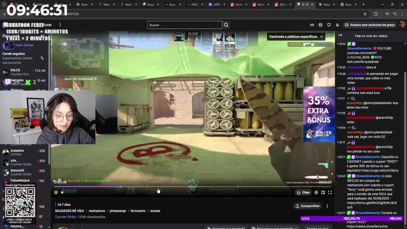Enter fullscreen mode on the video
The height and width of the screenshot is (229, 407).
330,192
